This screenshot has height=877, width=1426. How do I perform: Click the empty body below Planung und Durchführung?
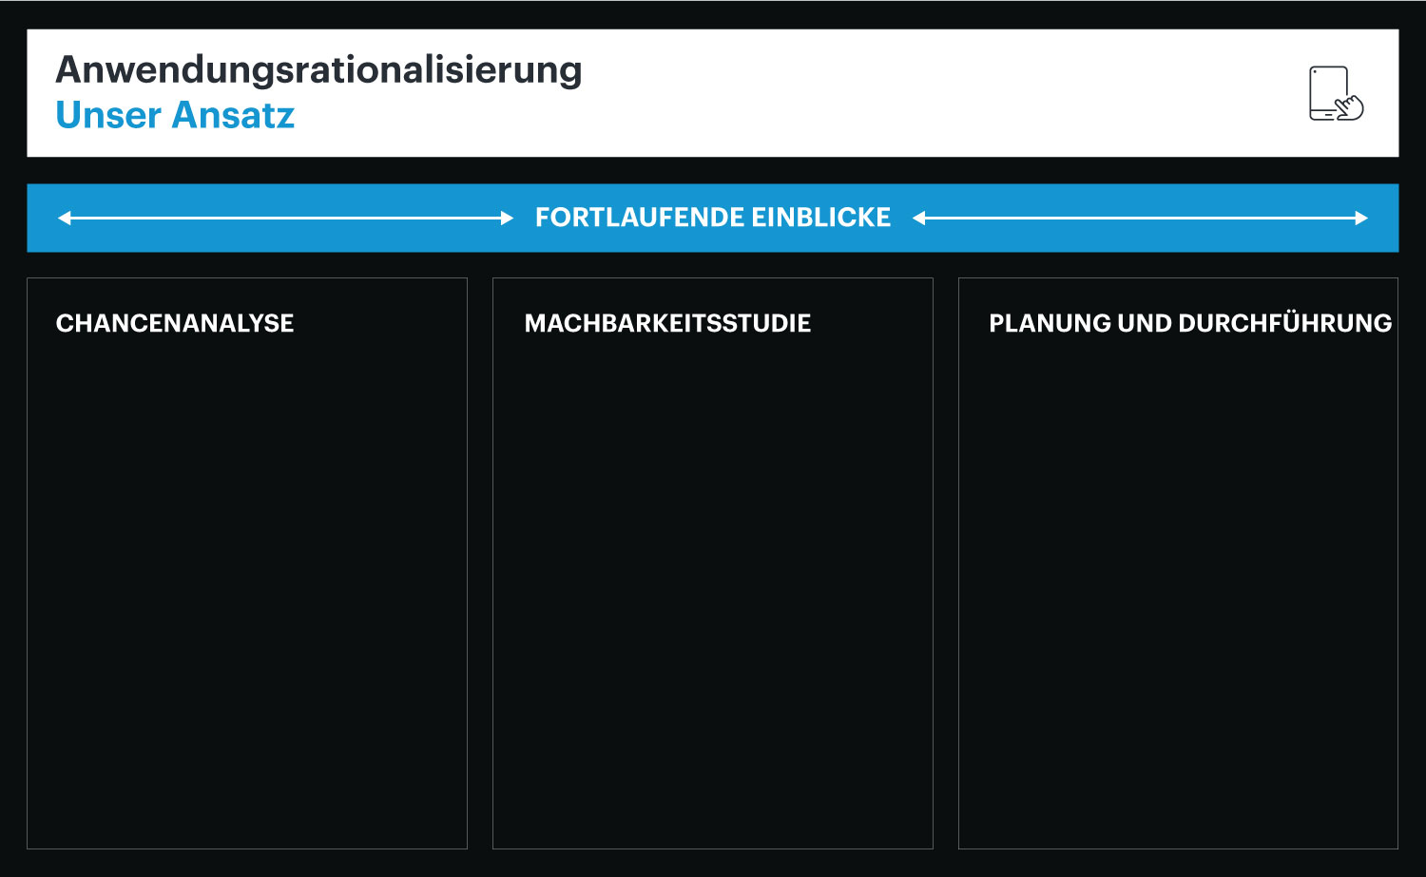click(x=1178, y=589)
